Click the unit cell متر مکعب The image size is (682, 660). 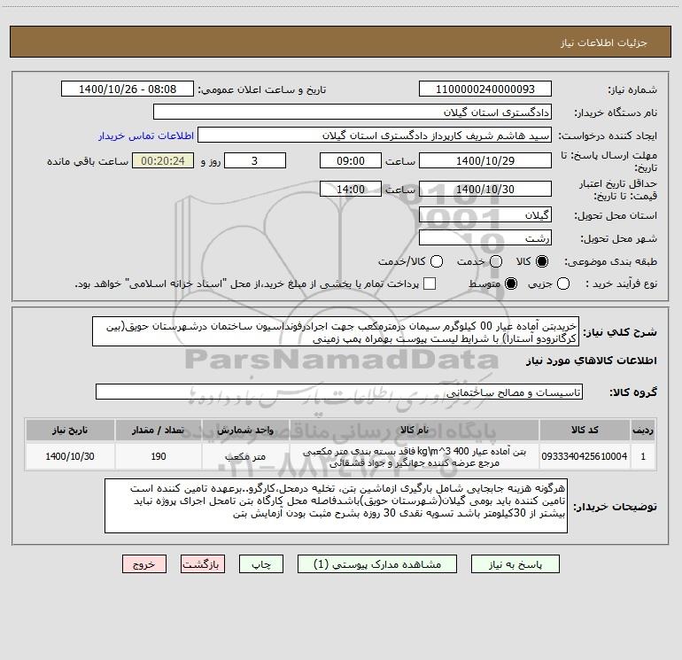click(x=245, y=456)
